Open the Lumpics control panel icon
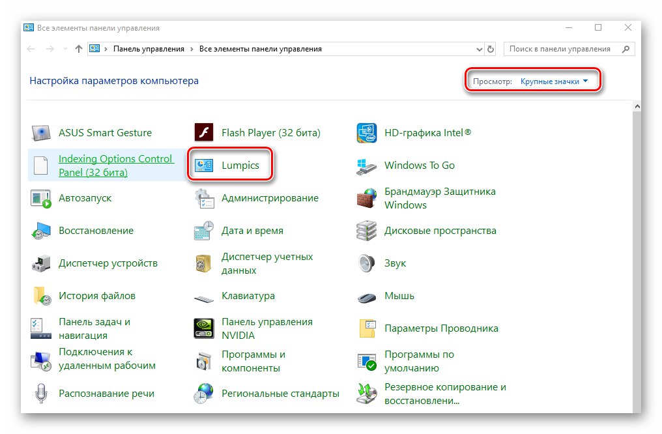 (x=203, y=165)
